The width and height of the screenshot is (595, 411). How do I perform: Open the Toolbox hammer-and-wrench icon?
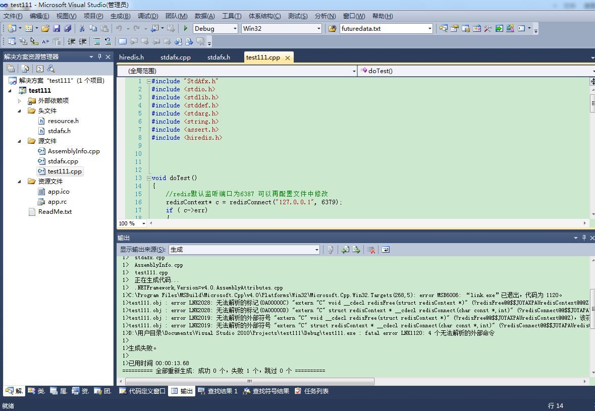click(x=488, y=29)
